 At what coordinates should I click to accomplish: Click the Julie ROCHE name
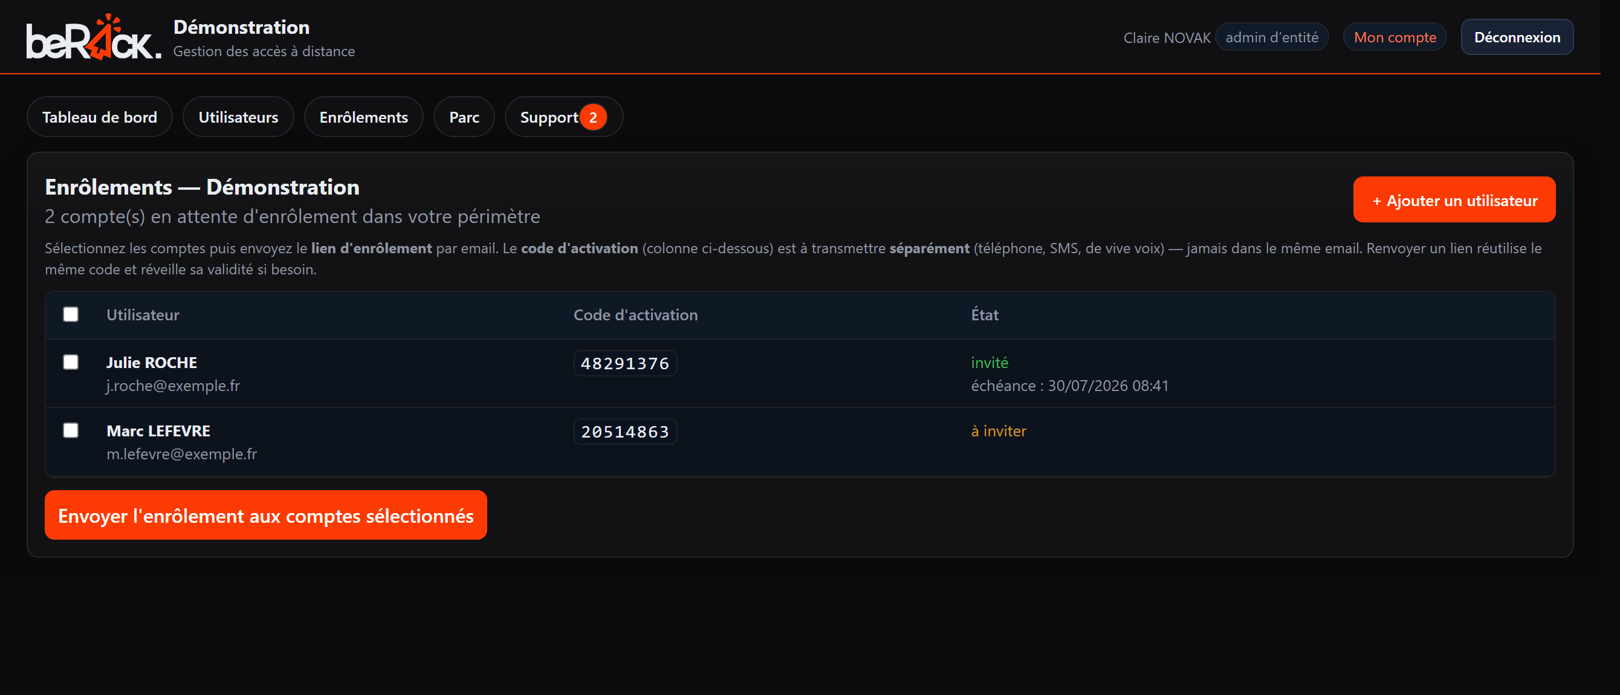coord(152,362)
